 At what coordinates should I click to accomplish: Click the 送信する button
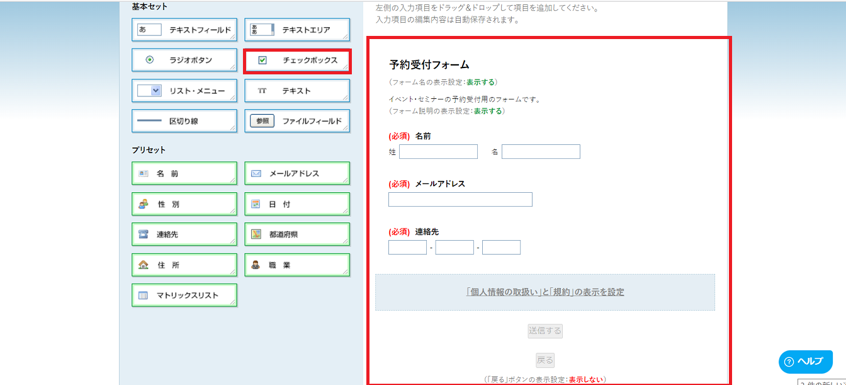[545, 331]
